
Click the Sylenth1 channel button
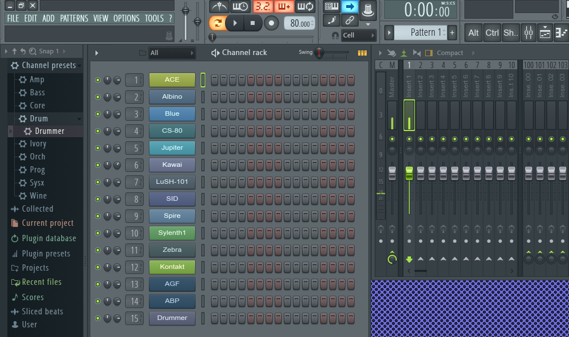click(172, 233)
